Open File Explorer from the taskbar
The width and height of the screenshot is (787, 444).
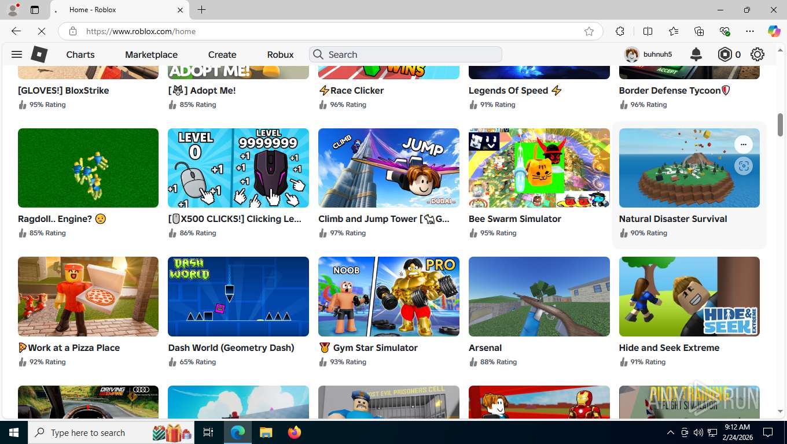pos(266,432)
